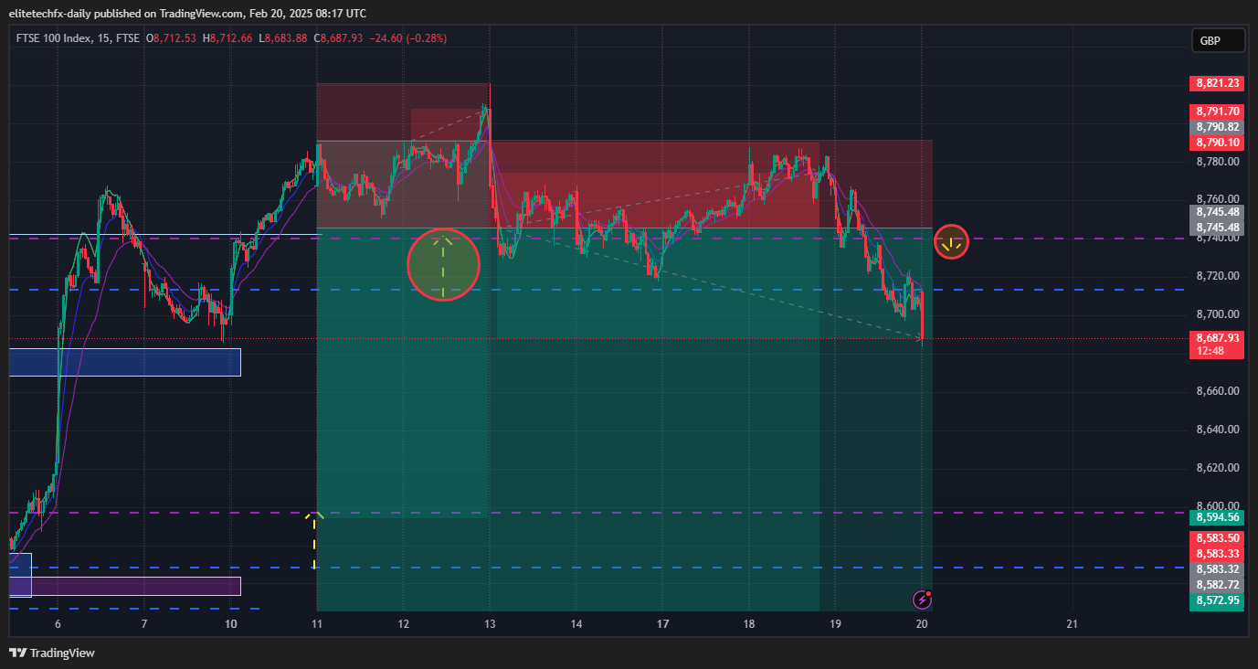Select the yellow dashed up arrow drawing
The image size is (1258, 669).
tap(314, 540)
